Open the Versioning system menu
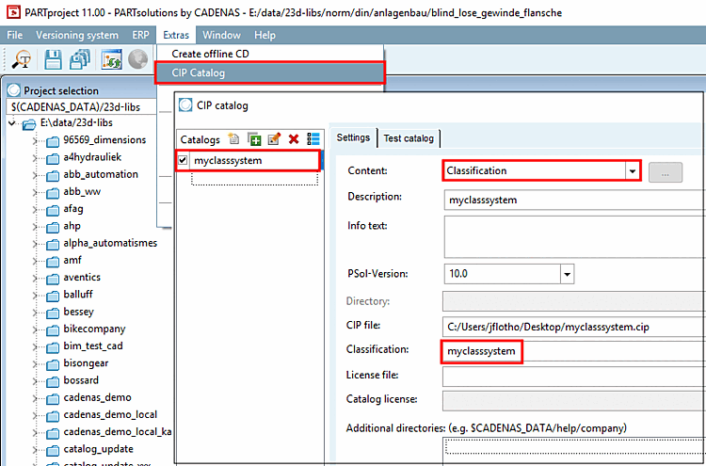This screenshot has width=706, height=466. point(77,35)
